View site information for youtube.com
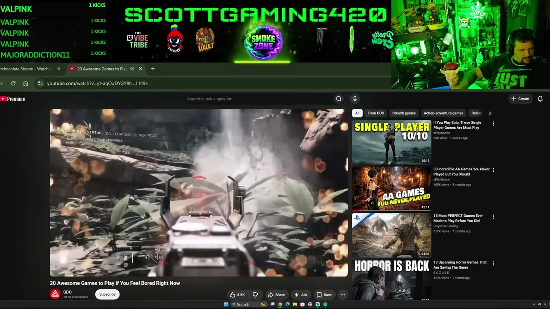 click(x=40, y=83)
